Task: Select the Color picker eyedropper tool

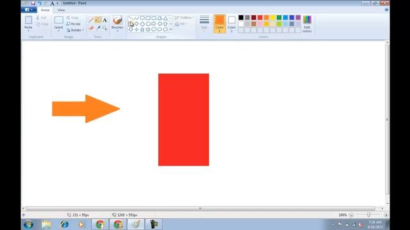Action: click(98, 27)
